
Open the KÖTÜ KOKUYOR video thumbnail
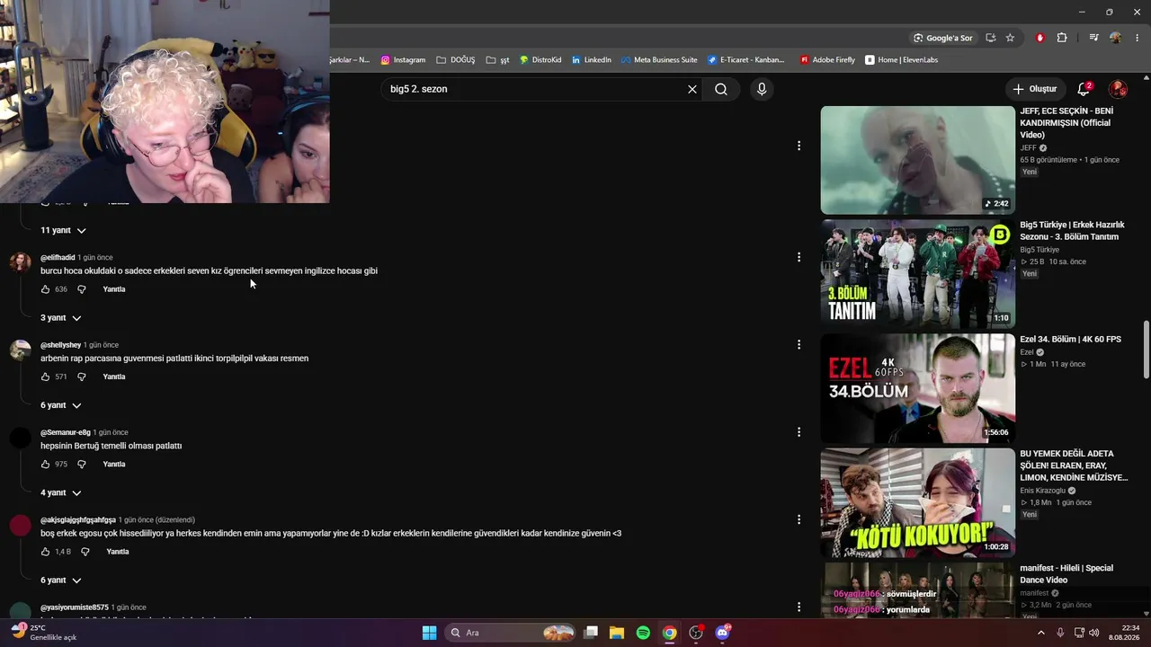pyautogui.click(x=918, y=503)
